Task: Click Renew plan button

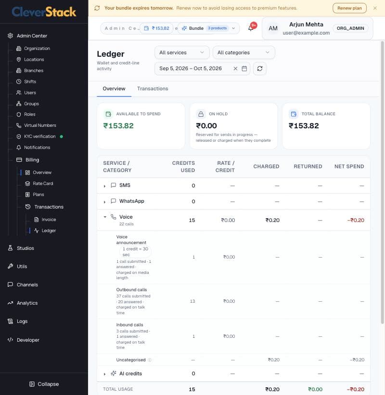Action: tap(349, 8)
